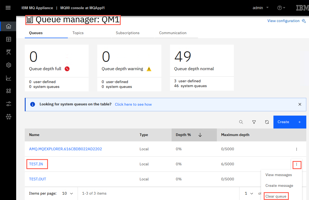Select Create message from context menu
This screenshot has height=200, width=309.
[279, 186]
